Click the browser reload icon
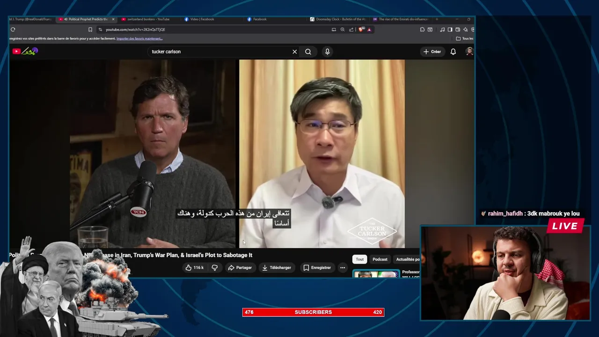Image resolution: width=599 pixels, height=337 pixels. click(x=13, y=29)
